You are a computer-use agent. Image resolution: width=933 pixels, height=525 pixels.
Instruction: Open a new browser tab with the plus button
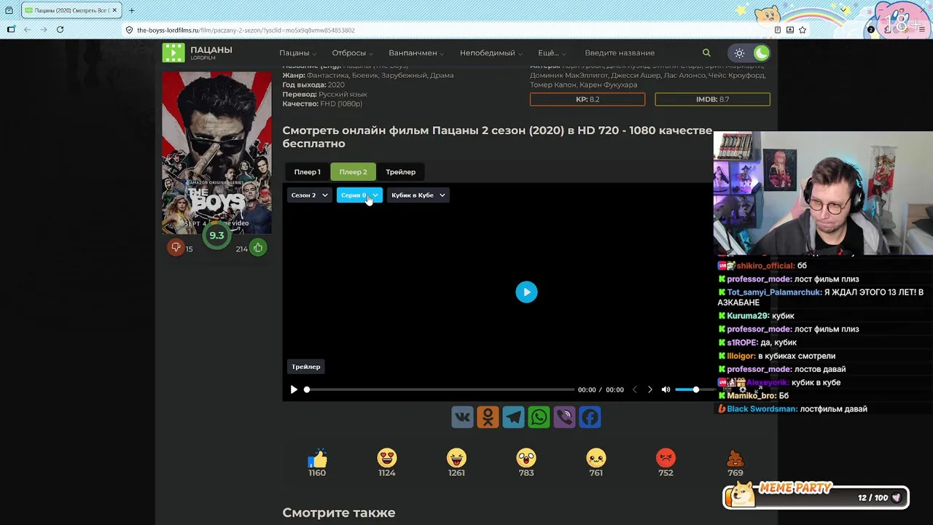pyautogui.click(x=131, y=10)
